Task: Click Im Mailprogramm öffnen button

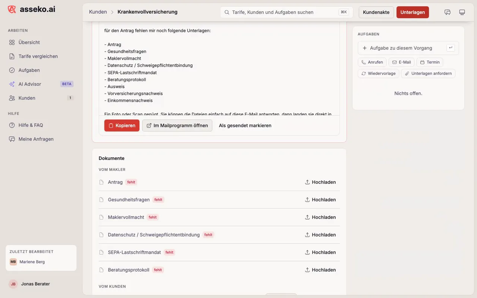Action: point(177,126)
